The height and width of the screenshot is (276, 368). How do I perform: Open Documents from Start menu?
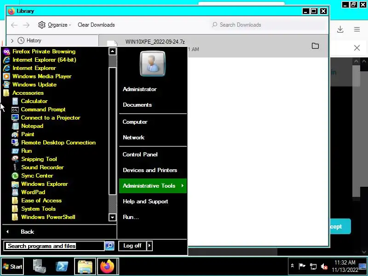point(137,105)
